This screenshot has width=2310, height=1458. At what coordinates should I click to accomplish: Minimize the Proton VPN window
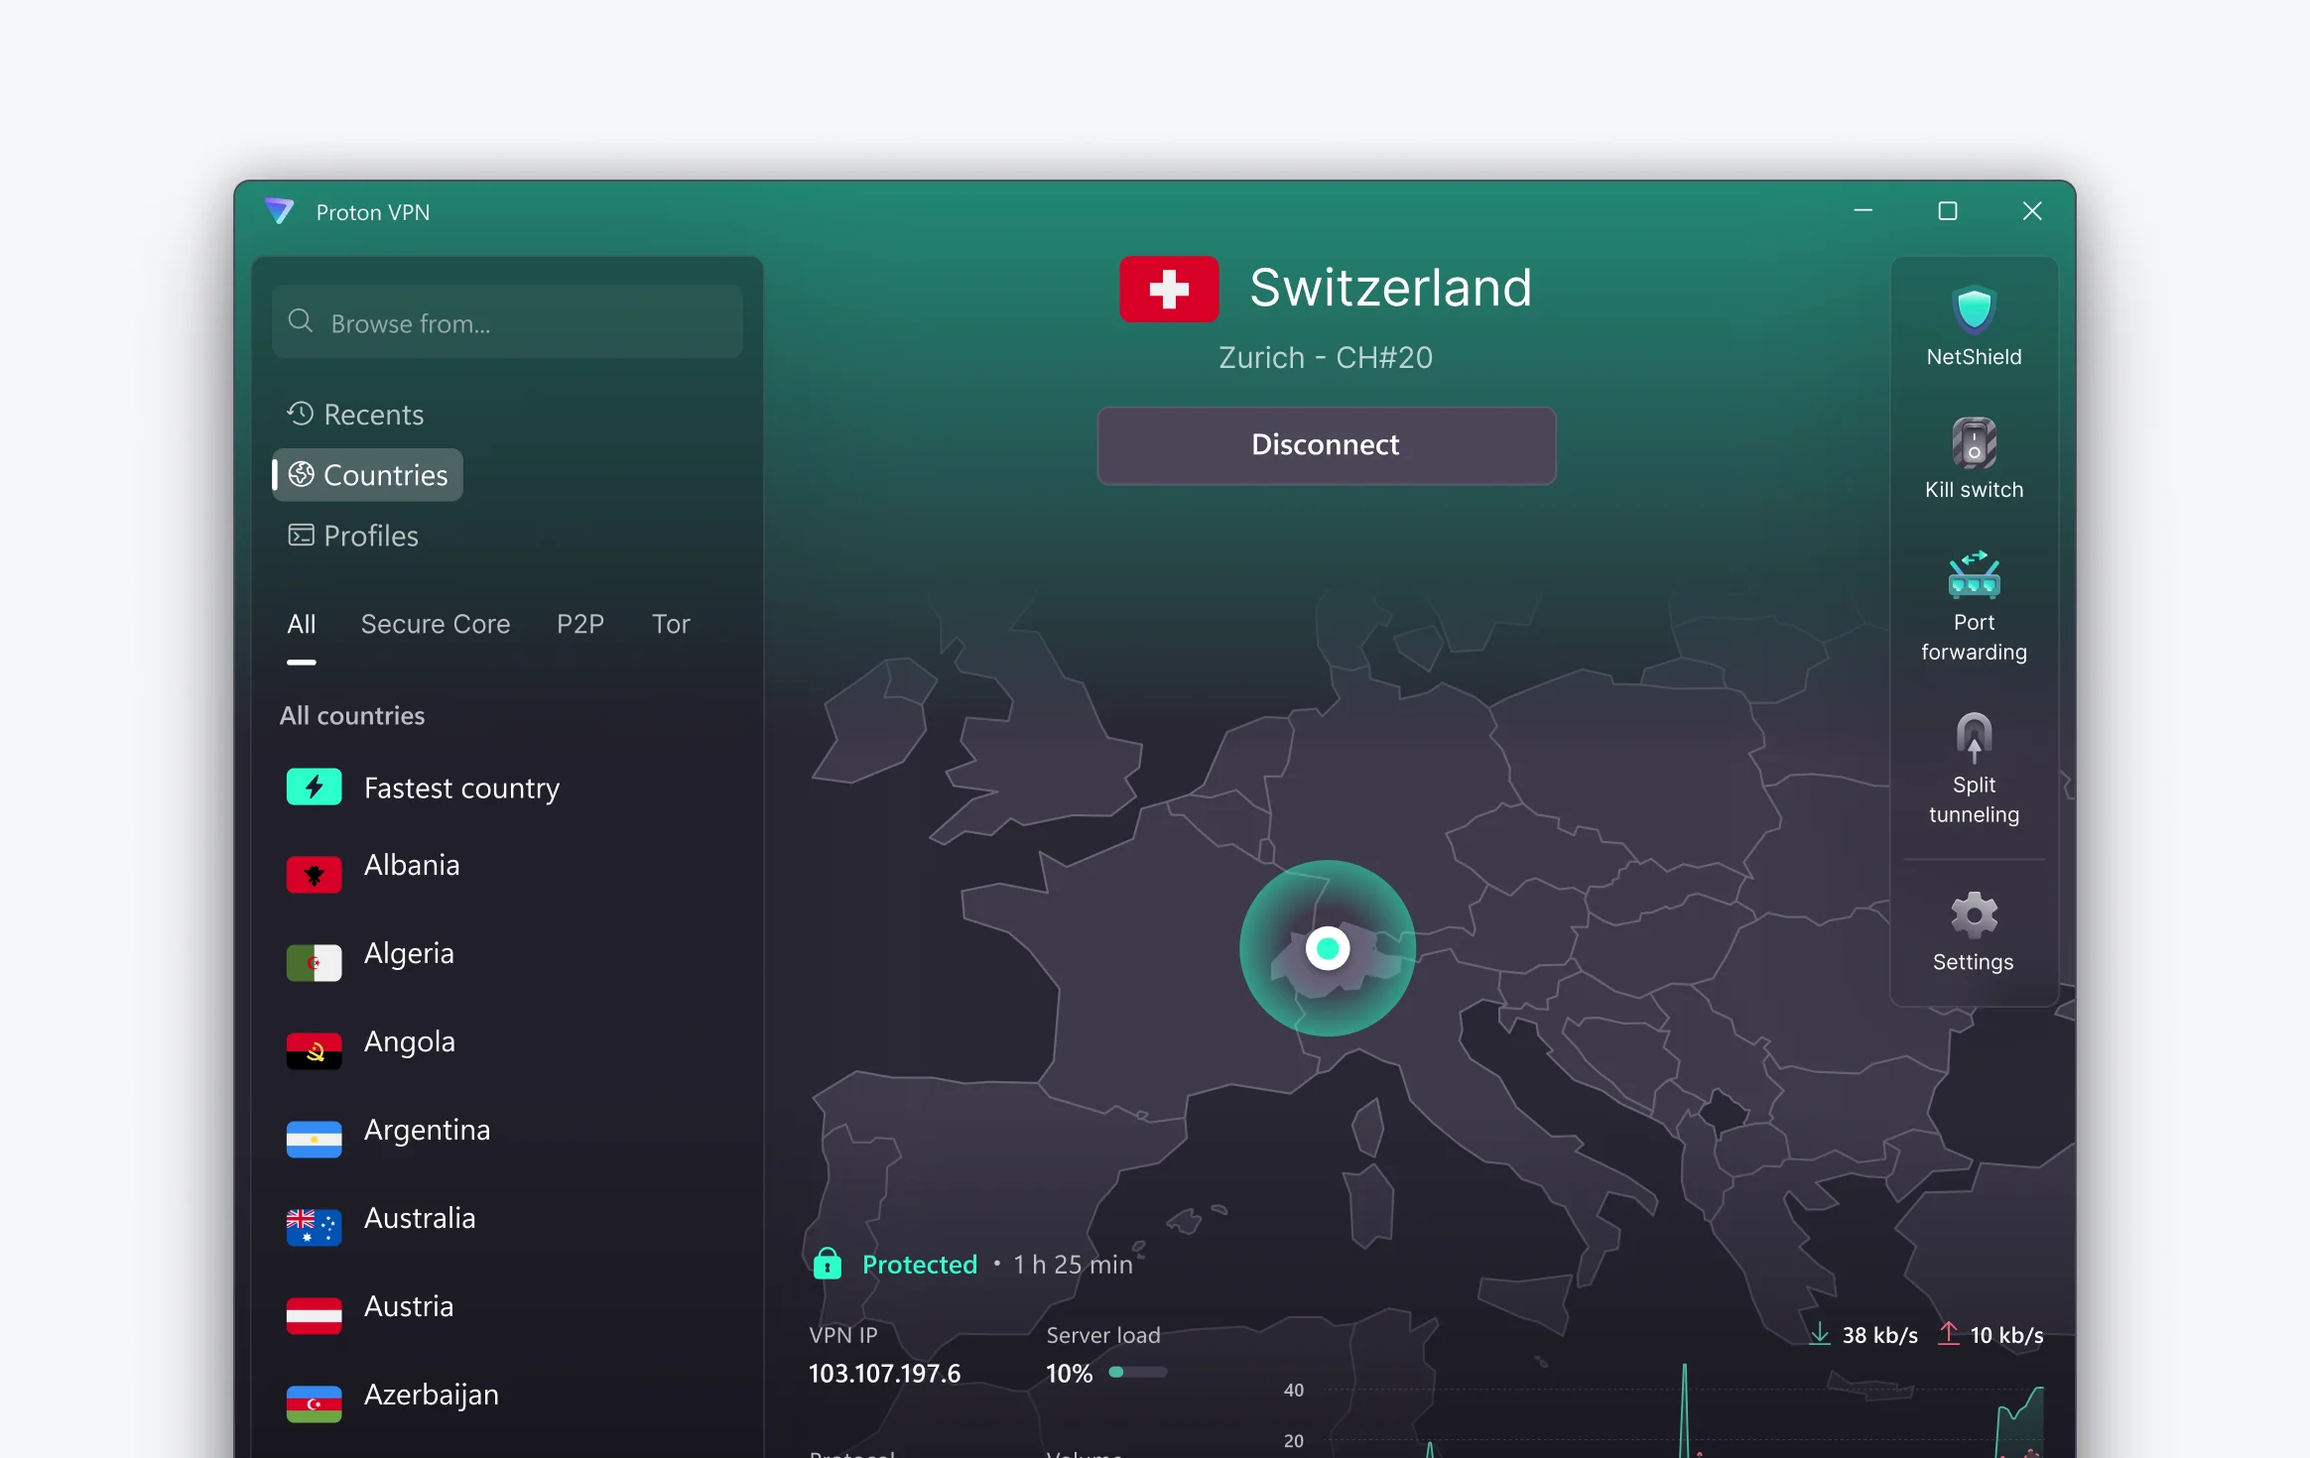point(1863,211)
